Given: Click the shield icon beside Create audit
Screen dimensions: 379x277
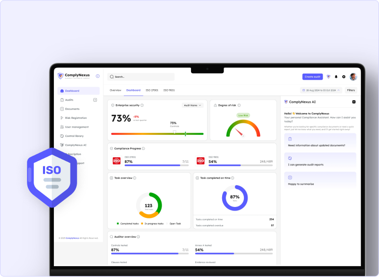Looking at the screenshot, I should pyautogui.click(x=328, y=77).
